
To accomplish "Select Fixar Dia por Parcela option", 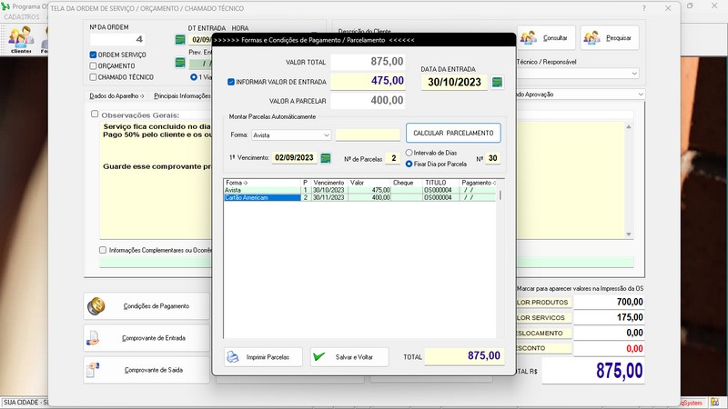I will [x=409, y=164].
